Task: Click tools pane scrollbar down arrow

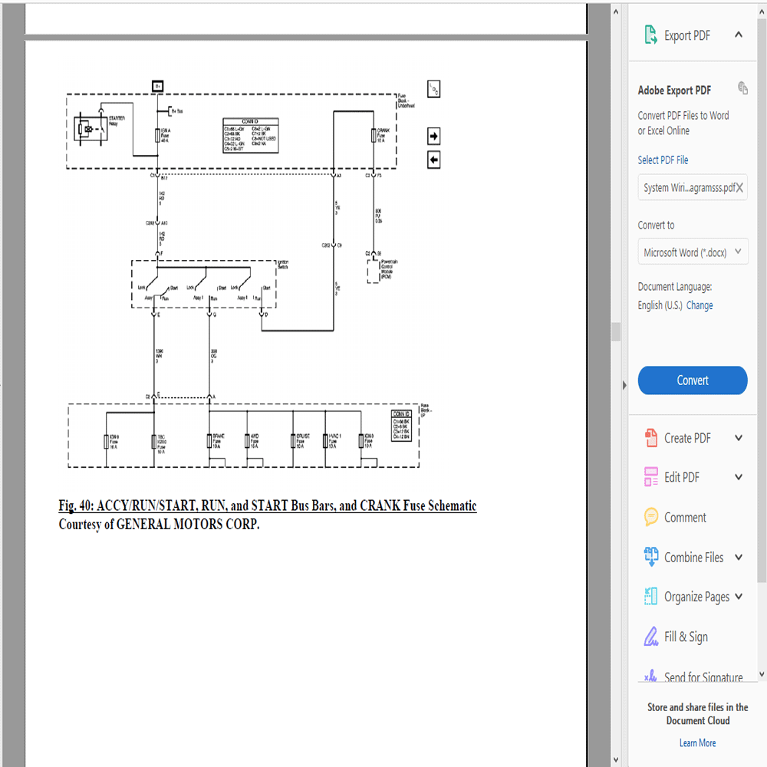Action: tap(762, 674)
